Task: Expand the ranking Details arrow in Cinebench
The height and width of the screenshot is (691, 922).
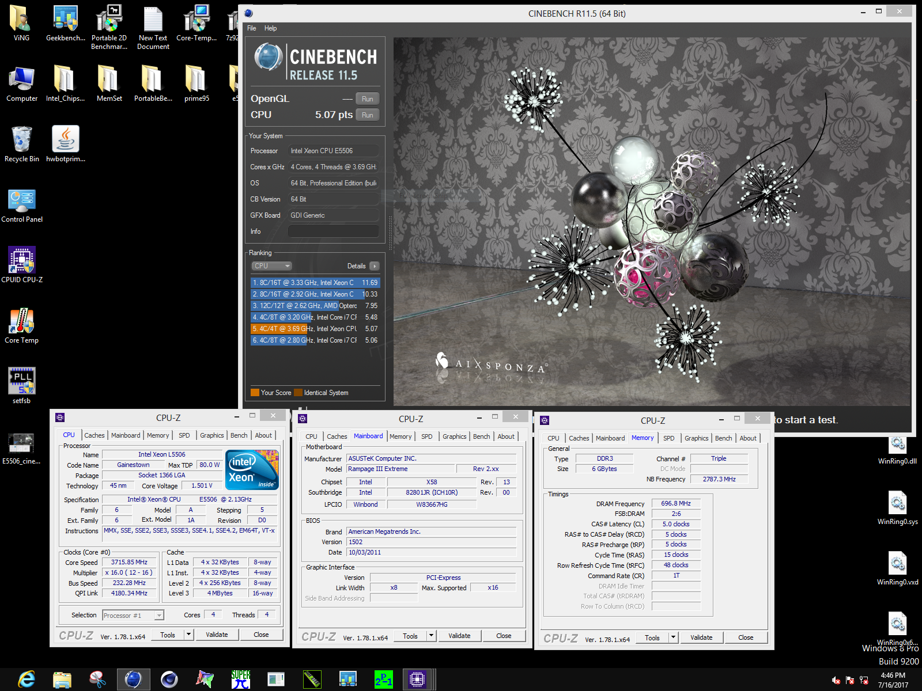Action: 375,266
